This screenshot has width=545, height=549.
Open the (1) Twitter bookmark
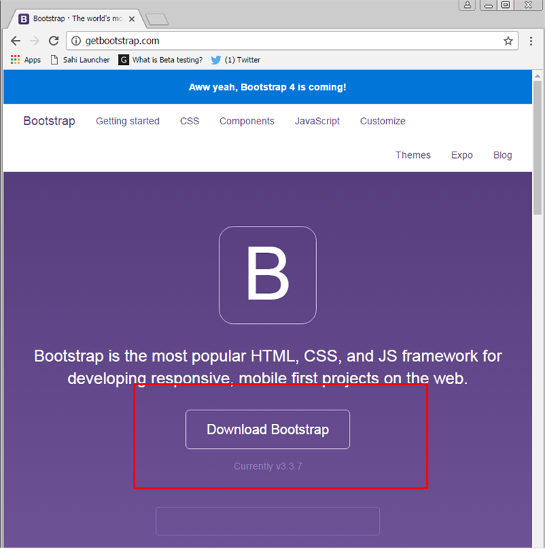tap(236, 60)
